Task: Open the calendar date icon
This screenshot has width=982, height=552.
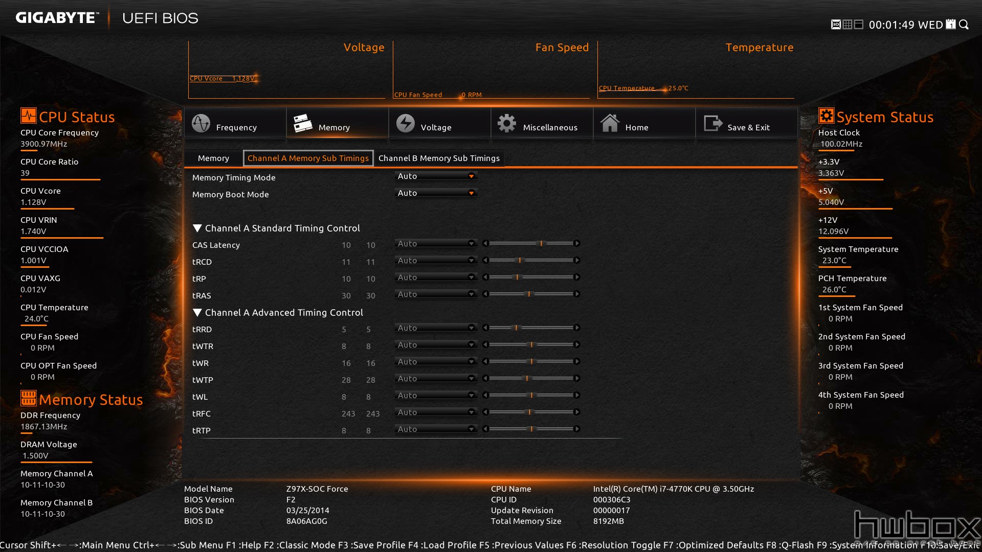Action: pyautogui.click(x=951, y=25)
